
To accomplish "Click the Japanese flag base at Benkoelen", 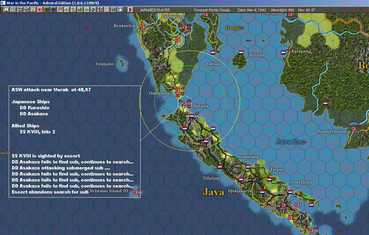I will click(x=142, y=27).
